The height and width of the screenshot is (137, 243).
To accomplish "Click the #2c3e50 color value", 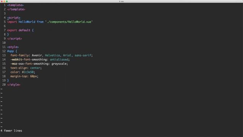I will [28, 72].
